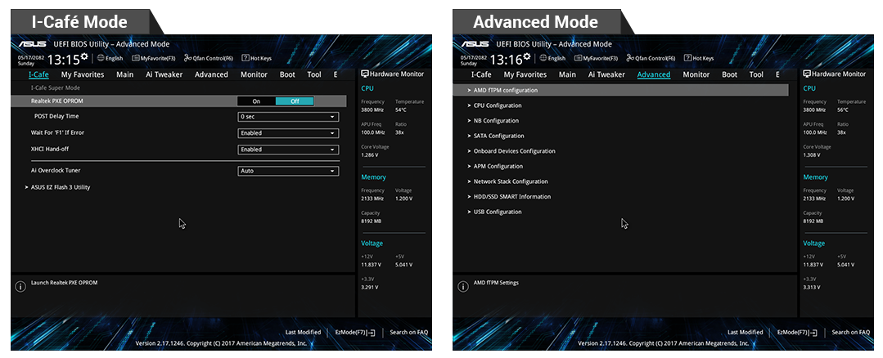Click EzMode(F7) in Advanced Mode window
This screenshot has height=358, width=883.
point(797,332)
